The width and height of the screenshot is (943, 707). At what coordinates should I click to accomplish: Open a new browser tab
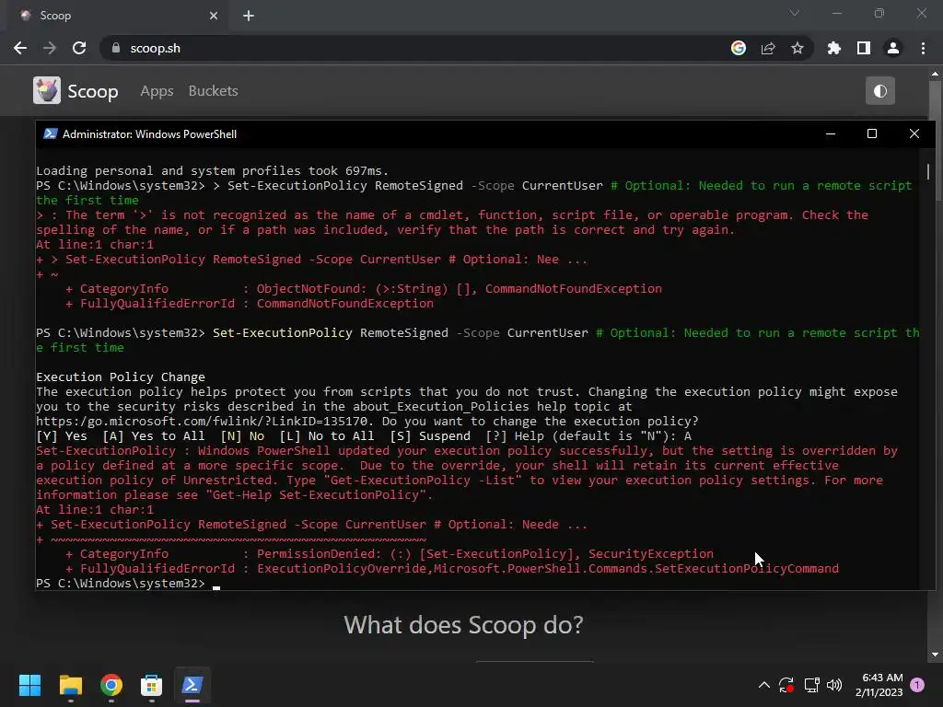point(249,16)
